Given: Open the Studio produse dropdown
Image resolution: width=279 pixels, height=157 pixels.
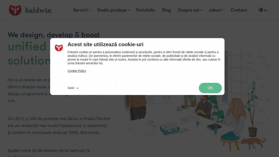Looking at the screenshot, I should click(113, 10).
